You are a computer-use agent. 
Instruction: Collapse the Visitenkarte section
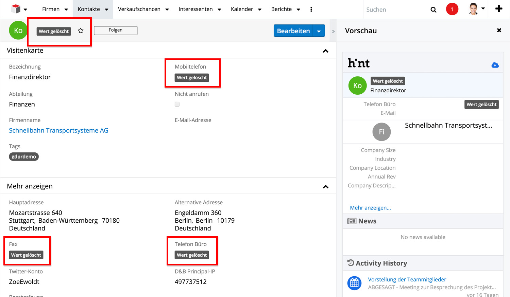[325, 51]
